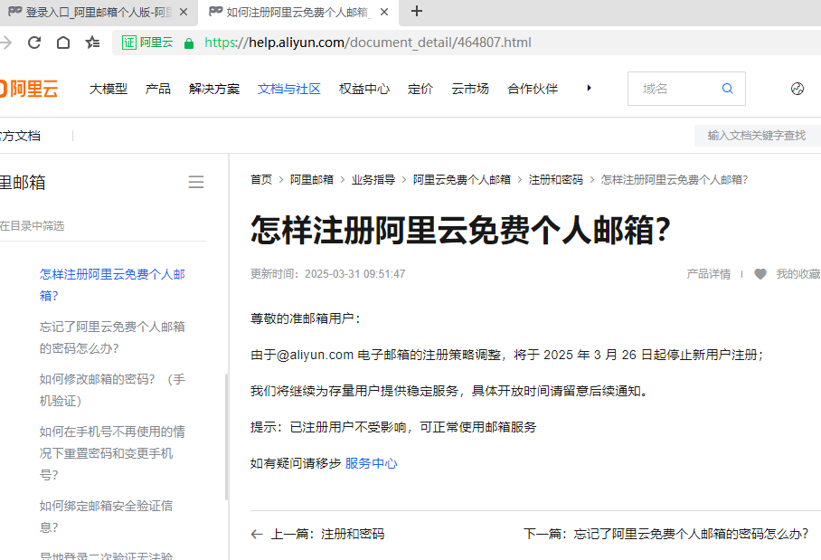Click the page title 怎样注册阿里云免费个人邮箱?
The width and height of the screenshot is (821, 560).
[x=461, y=230]
